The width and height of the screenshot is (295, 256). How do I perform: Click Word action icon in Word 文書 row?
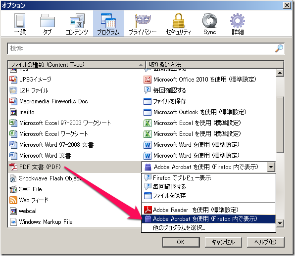point(147,156)
